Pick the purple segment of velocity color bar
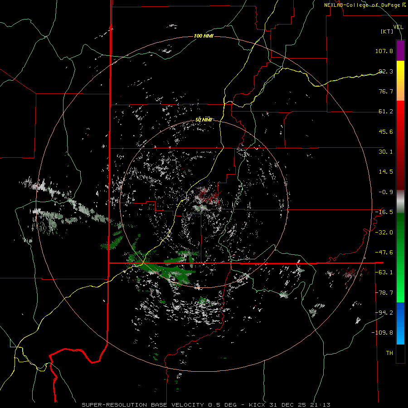 400,51
